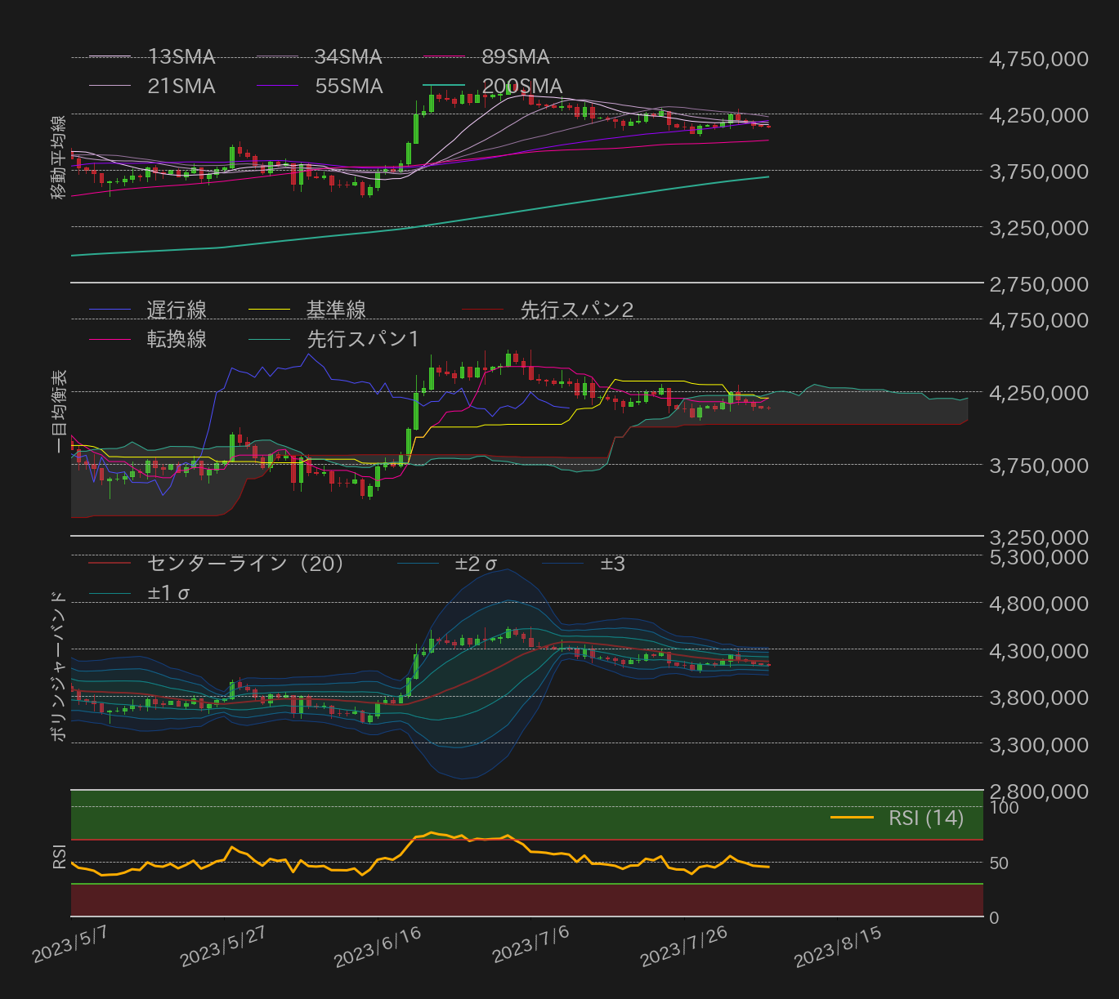Viewport: 1119px width, 999px height.
Task: Click the 200SMA legend label
Action: click(522, 87)
